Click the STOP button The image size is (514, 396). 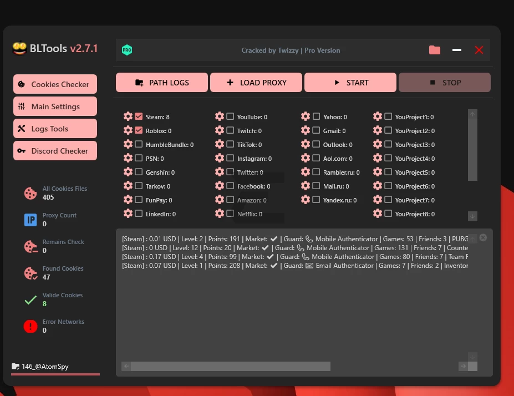point(445,82)
